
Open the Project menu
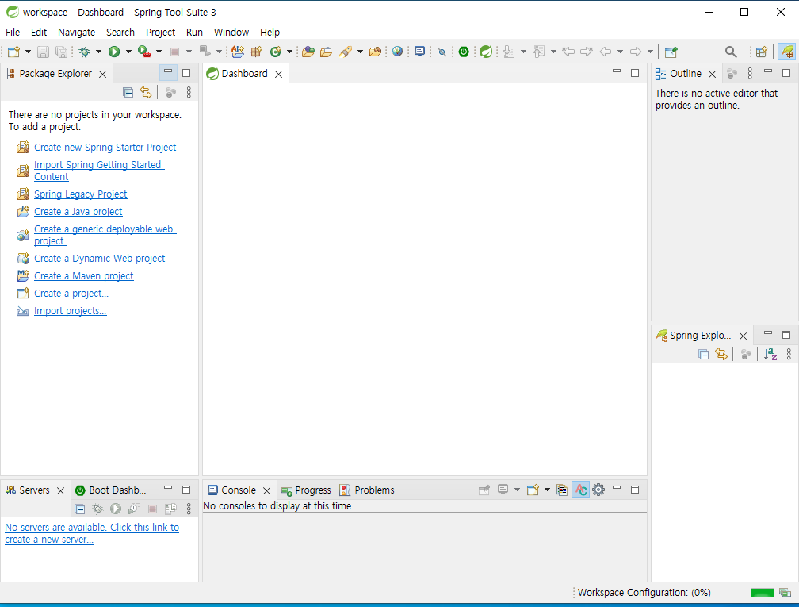(x=160, y=32)
